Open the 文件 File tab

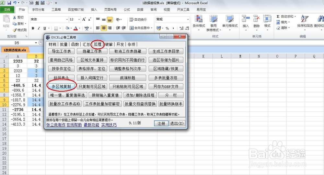7,10
